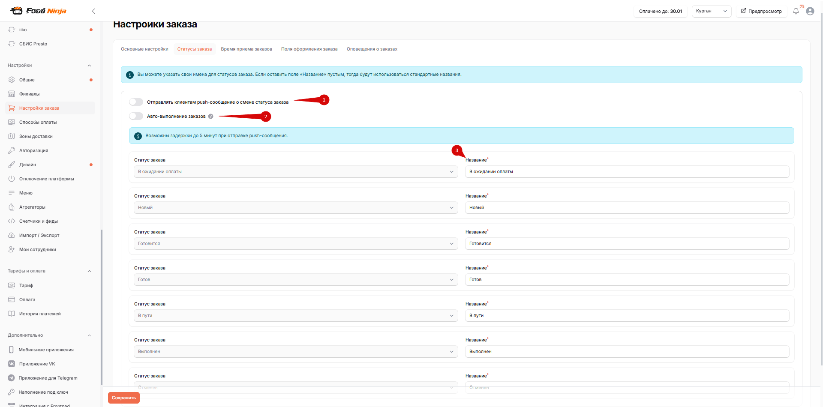Screen dimensions: 823x407
Task: Open the user profile avatar icon
Action: click(810, 11)
